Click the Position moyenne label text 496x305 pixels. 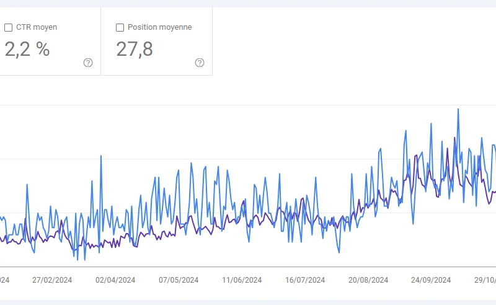click(160, 27)
